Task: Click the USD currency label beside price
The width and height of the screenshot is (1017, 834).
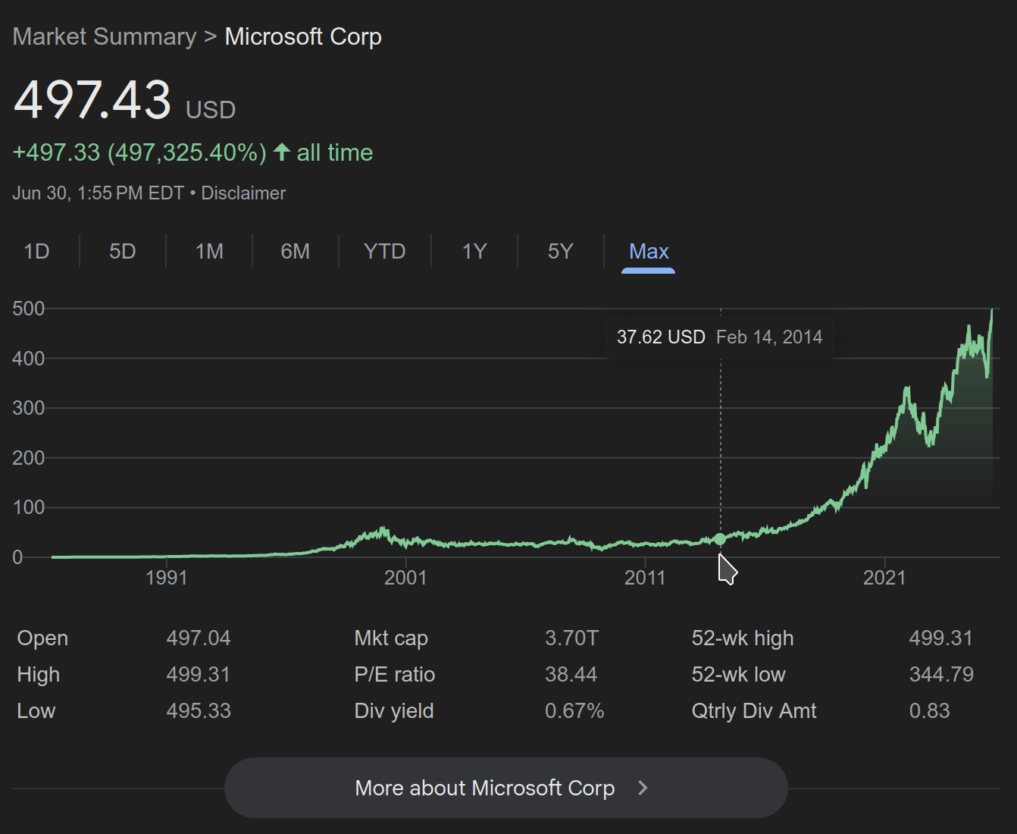Action: pos(211,110)
